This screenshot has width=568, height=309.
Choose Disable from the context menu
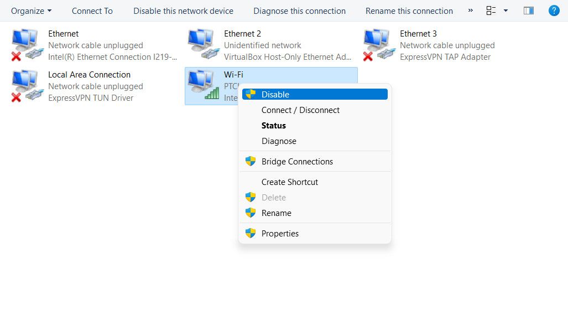(275, 95)
